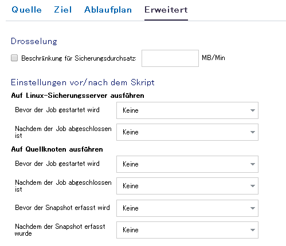Image resolution: width=286 pixels, height=246 pixels.
Task: Click the Drosselung section heading
Action: click(34, 41)
